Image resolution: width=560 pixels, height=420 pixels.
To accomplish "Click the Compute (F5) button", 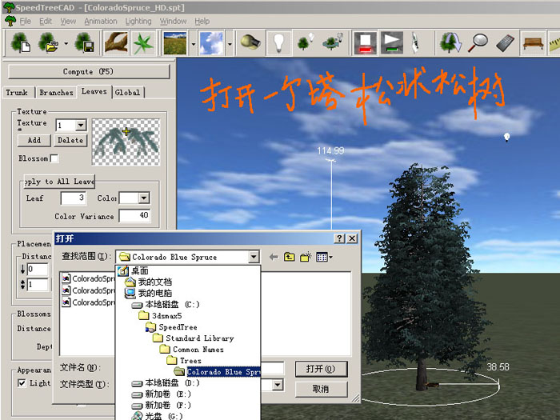I will [x=89, y=71].
